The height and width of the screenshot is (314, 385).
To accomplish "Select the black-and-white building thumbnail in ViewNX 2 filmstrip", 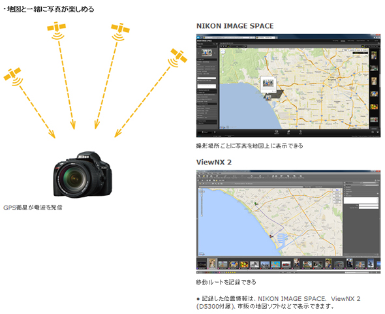I will 254,264.
